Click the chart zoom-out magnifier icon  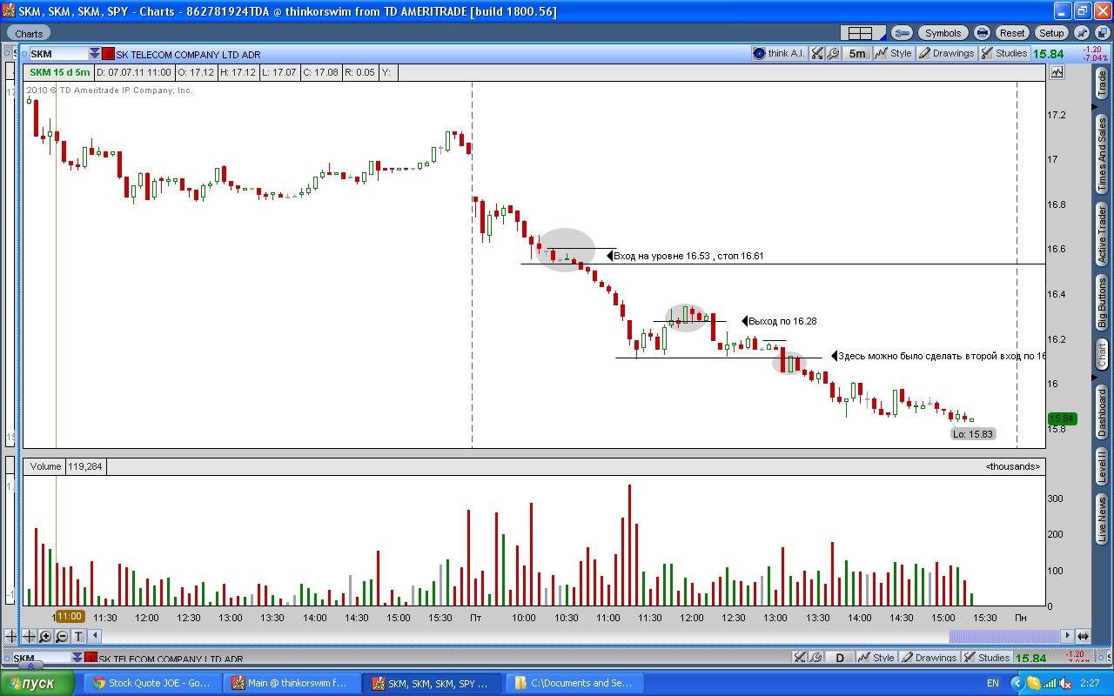pos(61,637)
